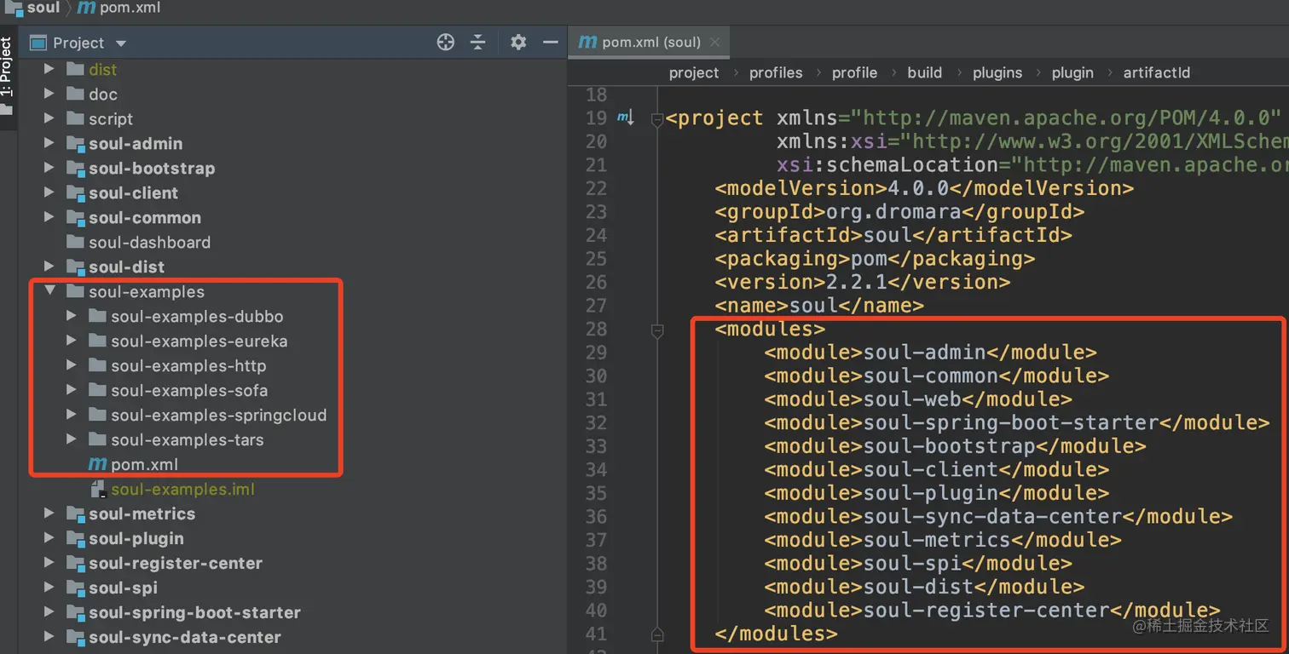Click the Maven gutter icon on line 19
Screen dimensions: 1289x654
625,118
